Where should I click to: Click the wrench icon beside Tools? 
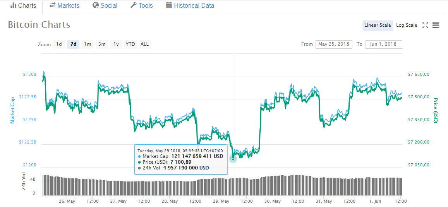[x=134, y=5]
